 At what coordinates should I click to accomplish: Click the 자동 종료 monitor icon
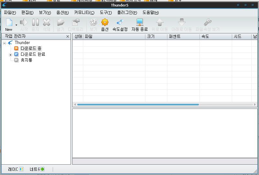click(x=140, y=22)
